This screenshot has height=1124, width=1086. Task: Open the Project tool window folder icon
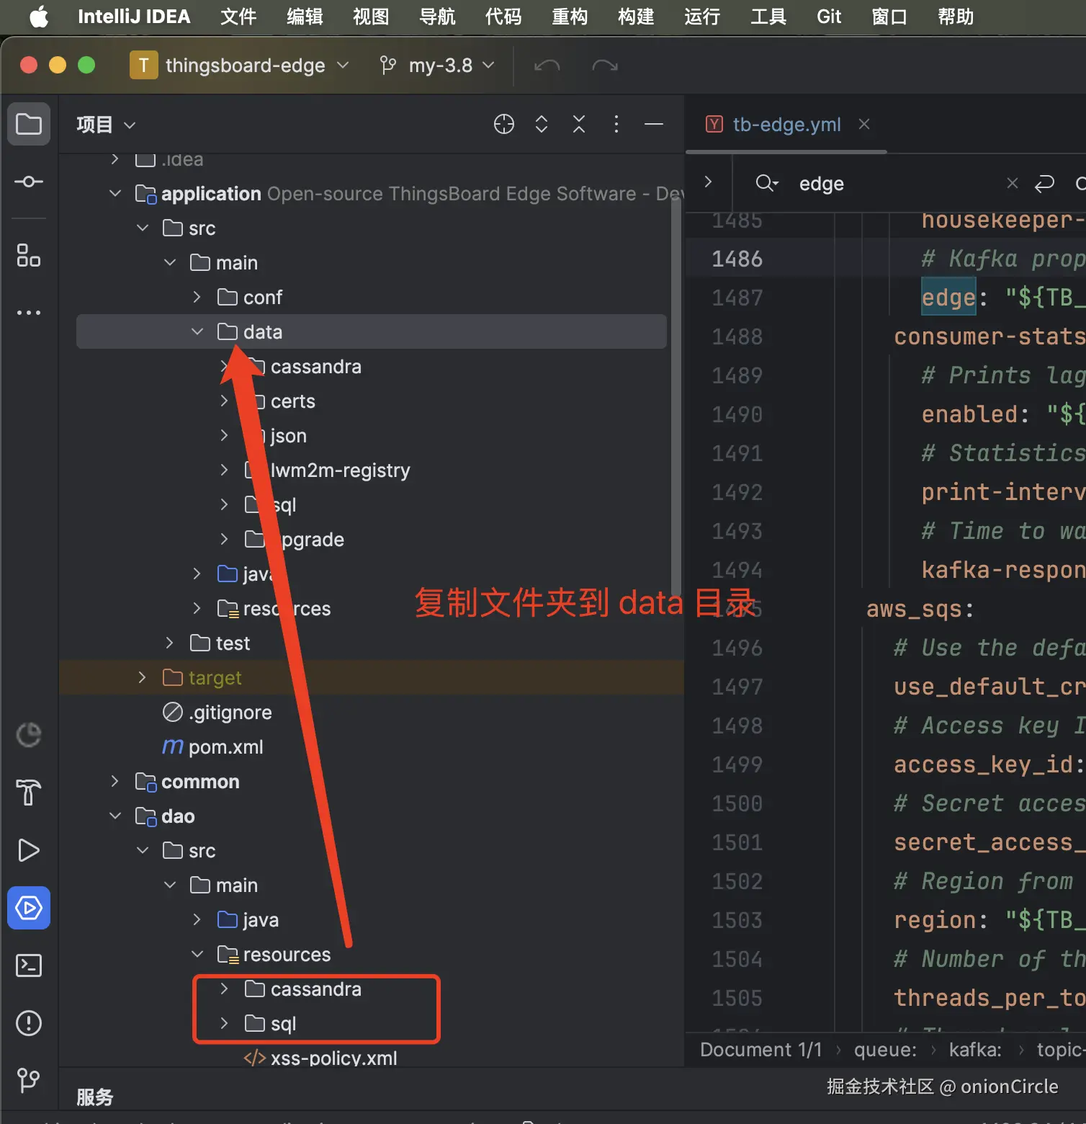[x=29, y=124]
